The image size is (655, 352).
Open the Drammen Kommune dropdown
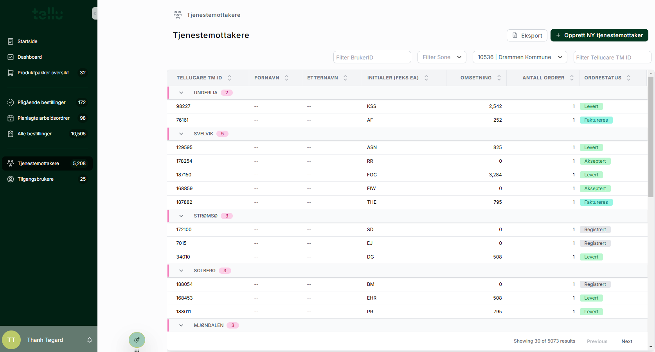pyautogui.click(x=520, y=57)
